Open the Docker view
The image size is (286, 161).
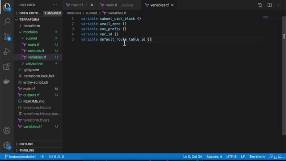[7, 81]
